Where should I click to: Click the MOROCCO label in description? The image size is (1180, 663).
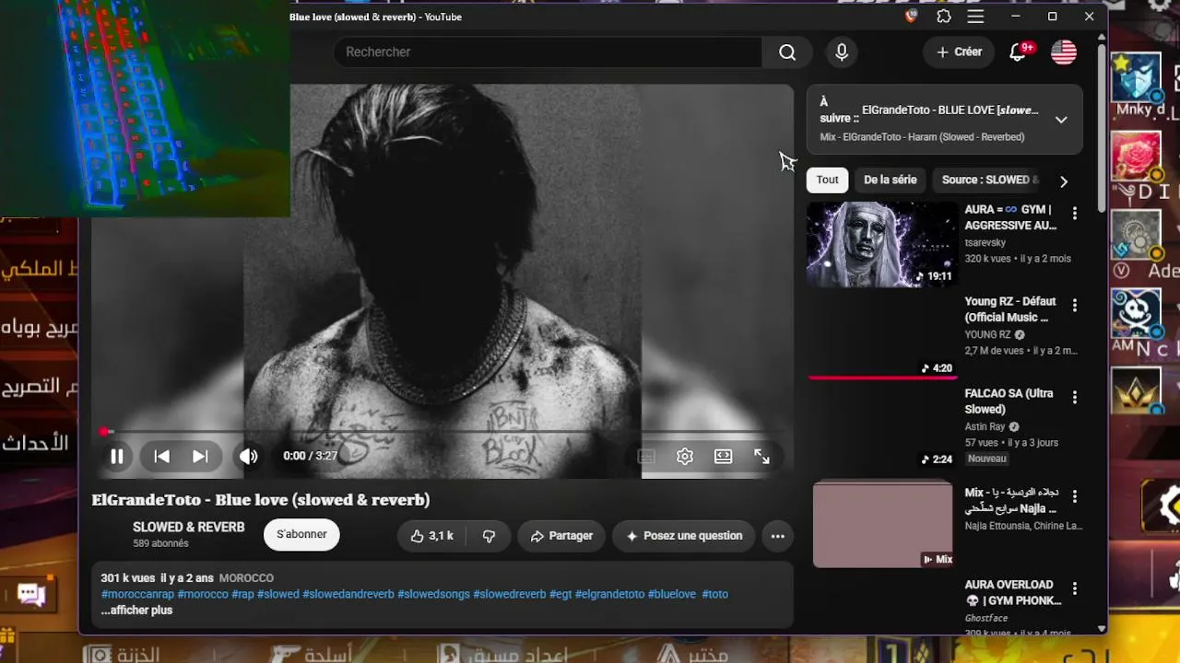[246, 578]
